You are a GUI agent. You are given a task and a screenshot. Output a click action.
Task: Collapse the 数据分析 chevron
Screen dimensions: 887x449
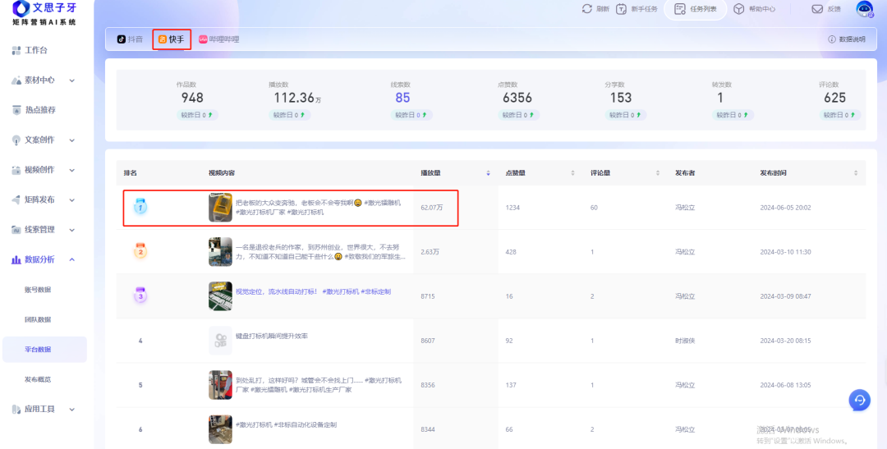[x=71, y=259]
